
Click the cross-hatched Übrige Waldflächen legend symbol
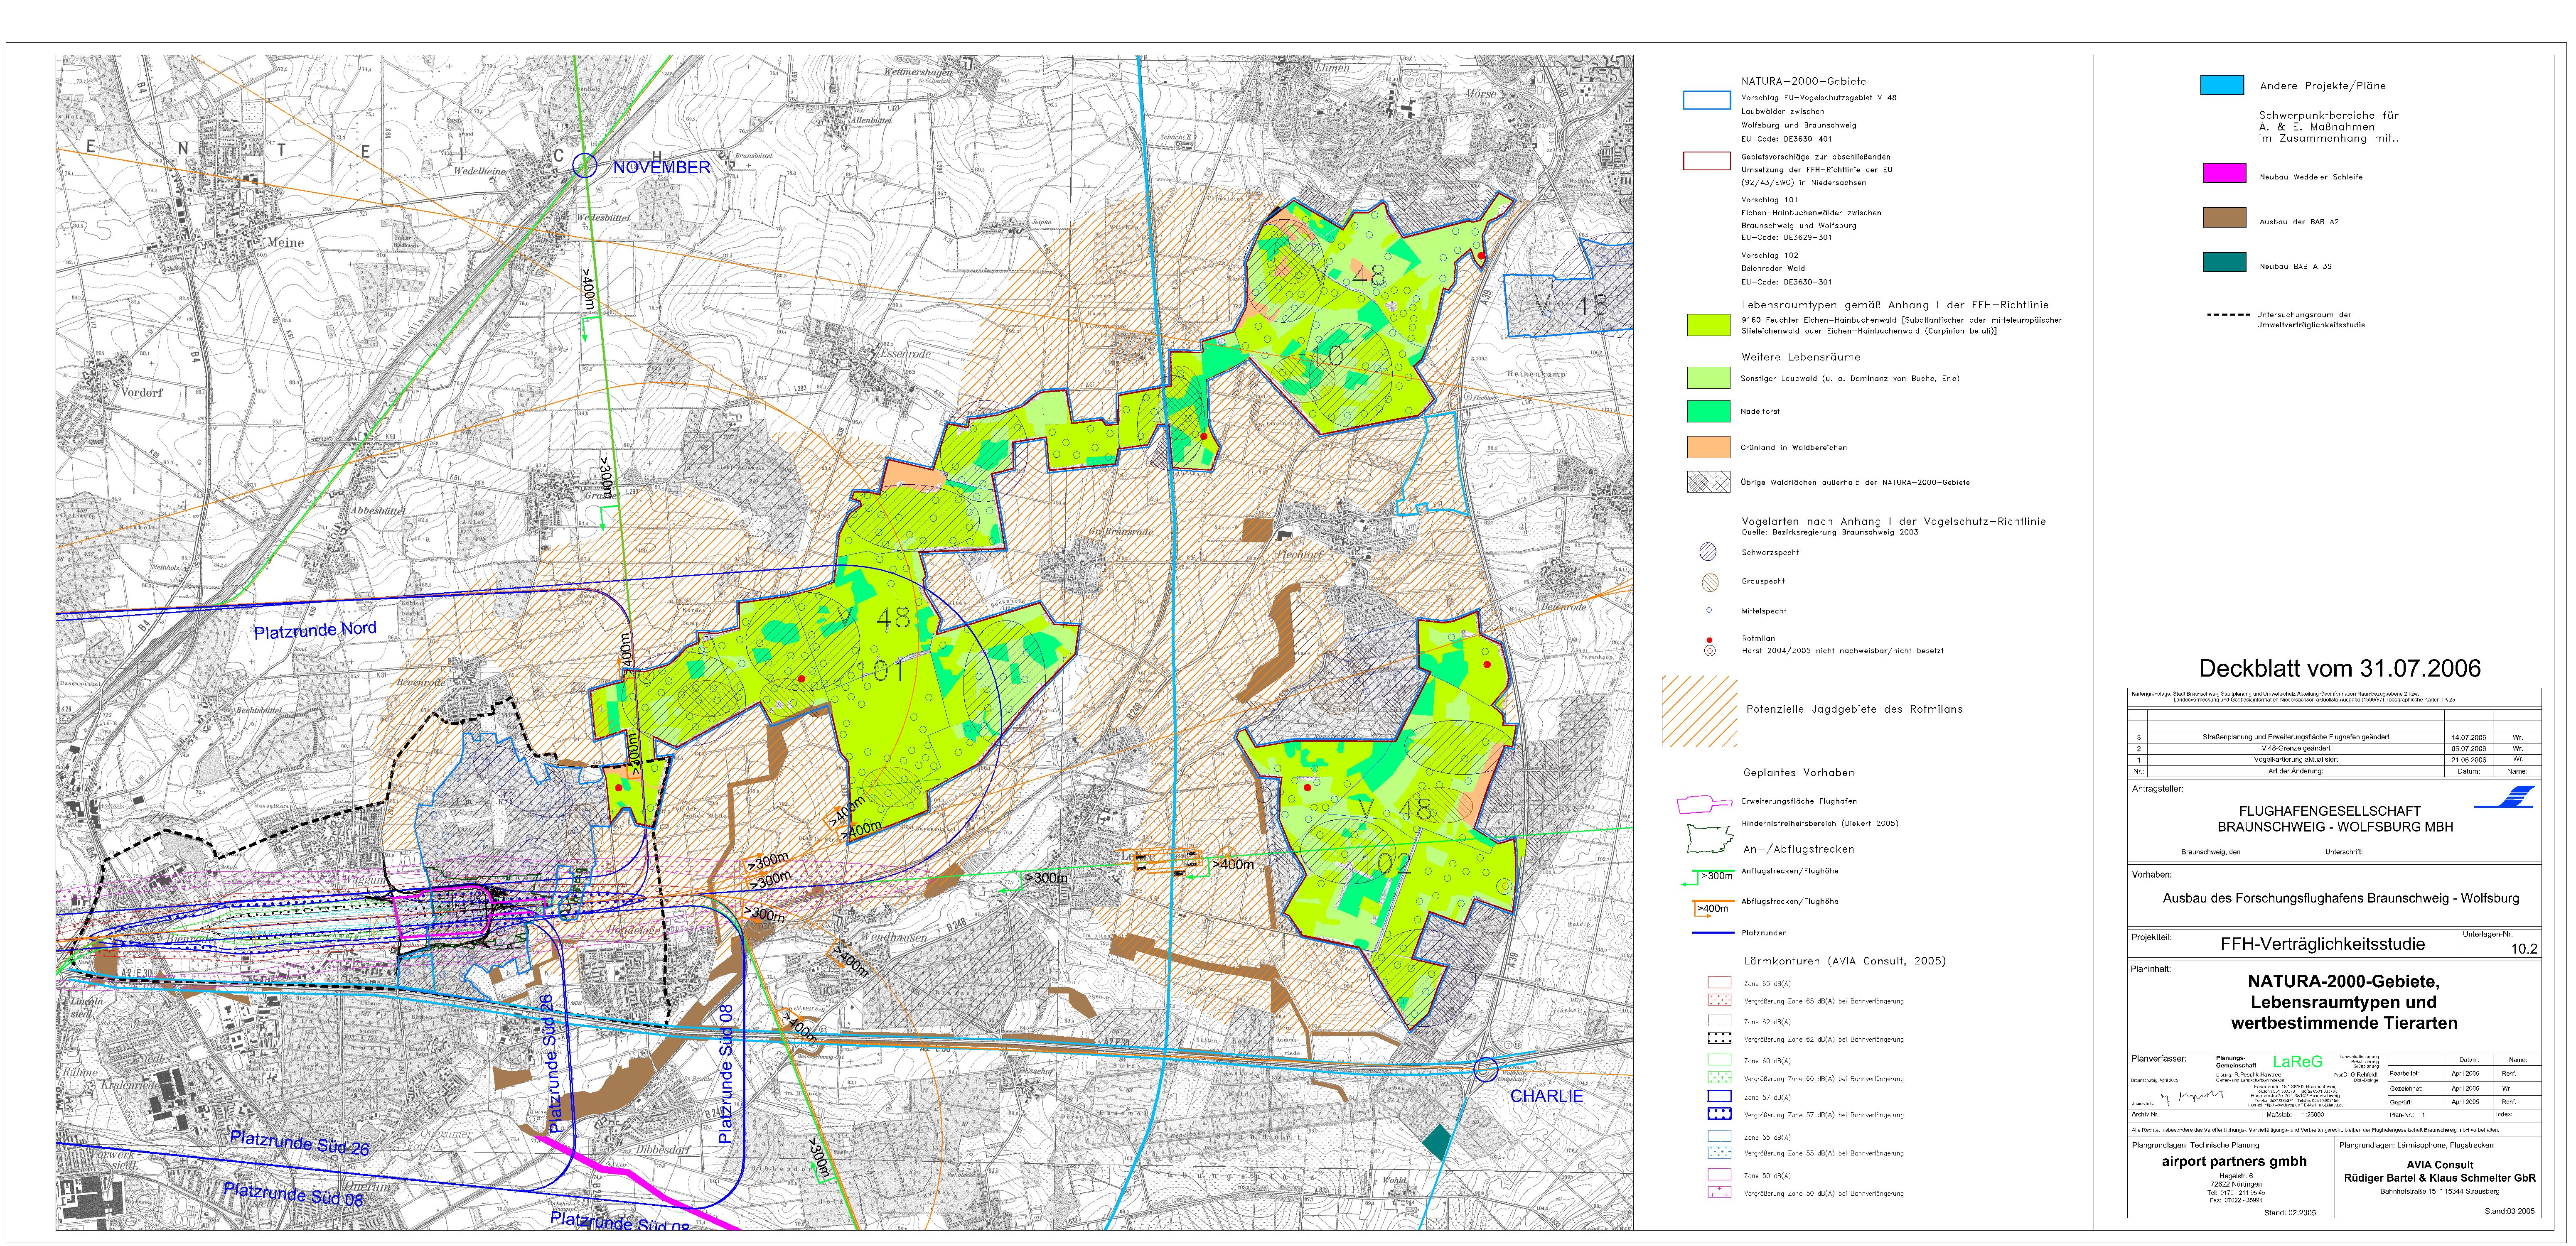(x=1708, y=482)
